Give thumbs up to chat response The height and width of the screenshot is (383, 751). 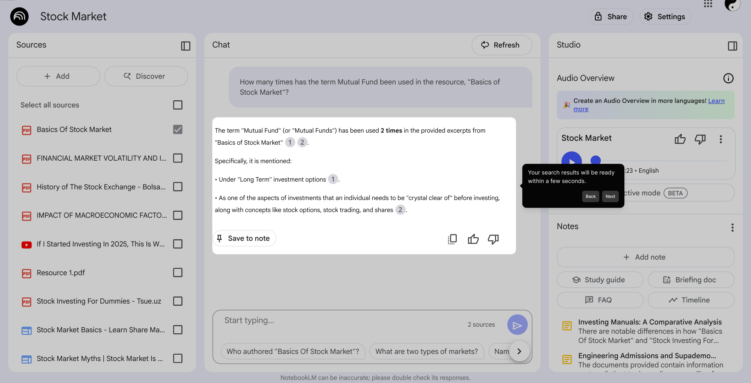click(473, 239)
